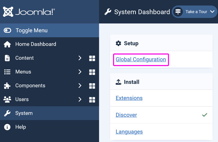Click the Home Dashboard house icon
The width and height of the screenshot is (218, 142).
[x=7, y=44]
